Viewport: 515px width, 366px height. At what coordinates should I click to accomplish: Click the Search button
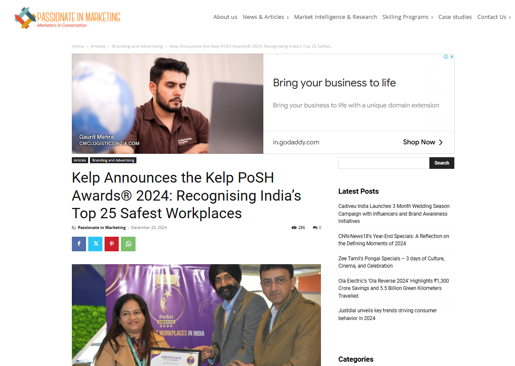click(442, 163)
